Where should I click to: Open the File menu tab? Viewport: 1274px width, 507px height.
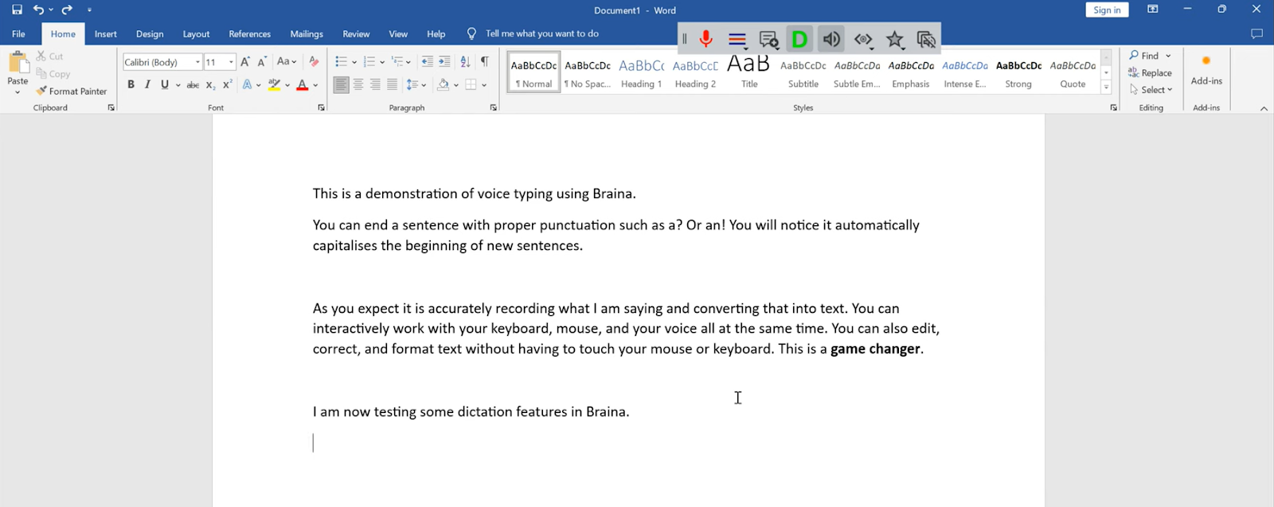coord(18,34)
